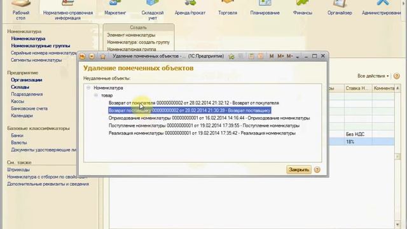Viewport: 407px width, 229px height.
Task: Open the Складской учет section
Action: [153, 10]
